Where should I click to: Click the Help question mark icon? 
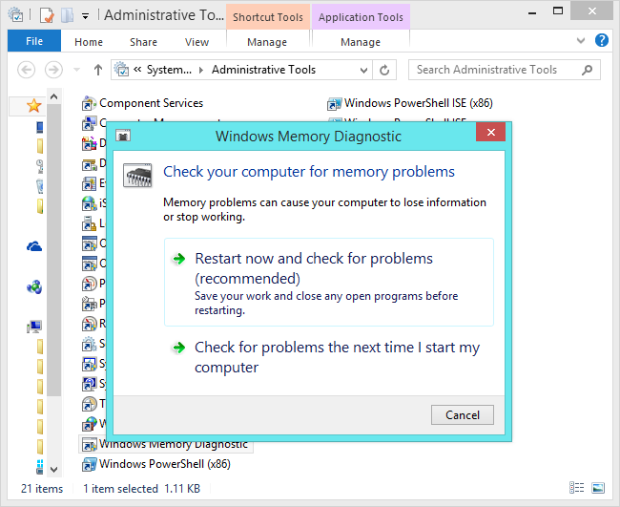[602, 41]
